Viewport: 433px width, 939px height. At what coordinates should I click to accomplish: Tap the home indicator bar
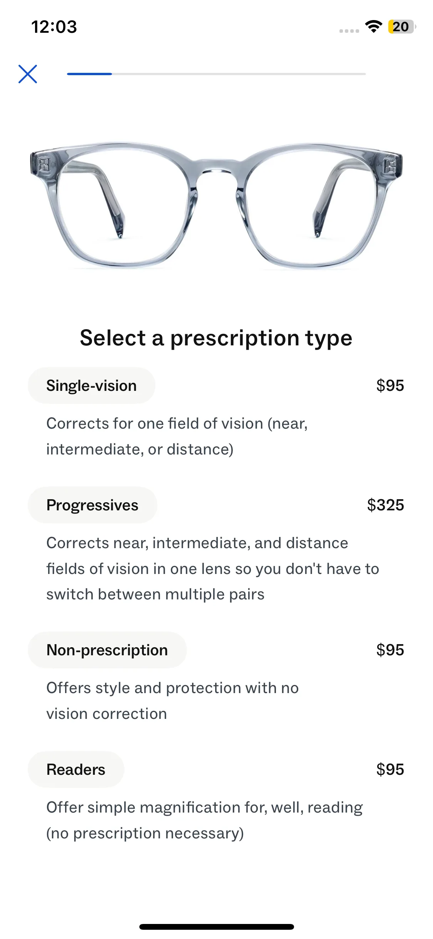tap(216, 927)
